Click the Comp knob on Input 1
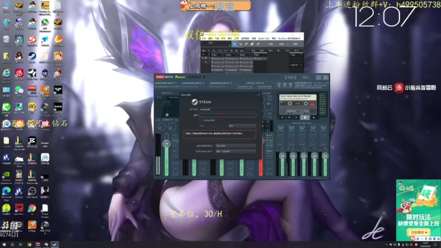441x248 pixels. click(162, 127)
